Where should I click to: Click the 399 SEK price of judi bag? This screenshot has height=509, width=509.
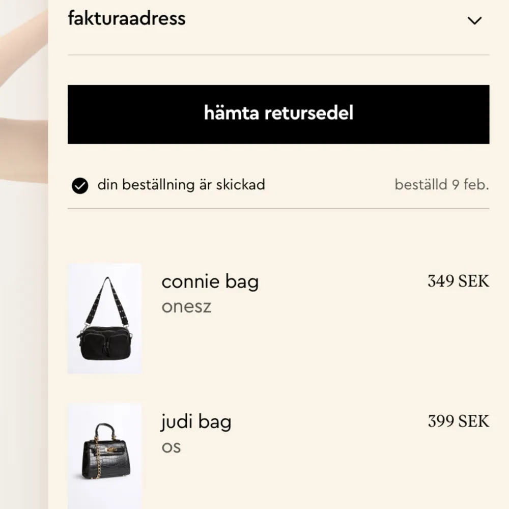tap(458, 421)
